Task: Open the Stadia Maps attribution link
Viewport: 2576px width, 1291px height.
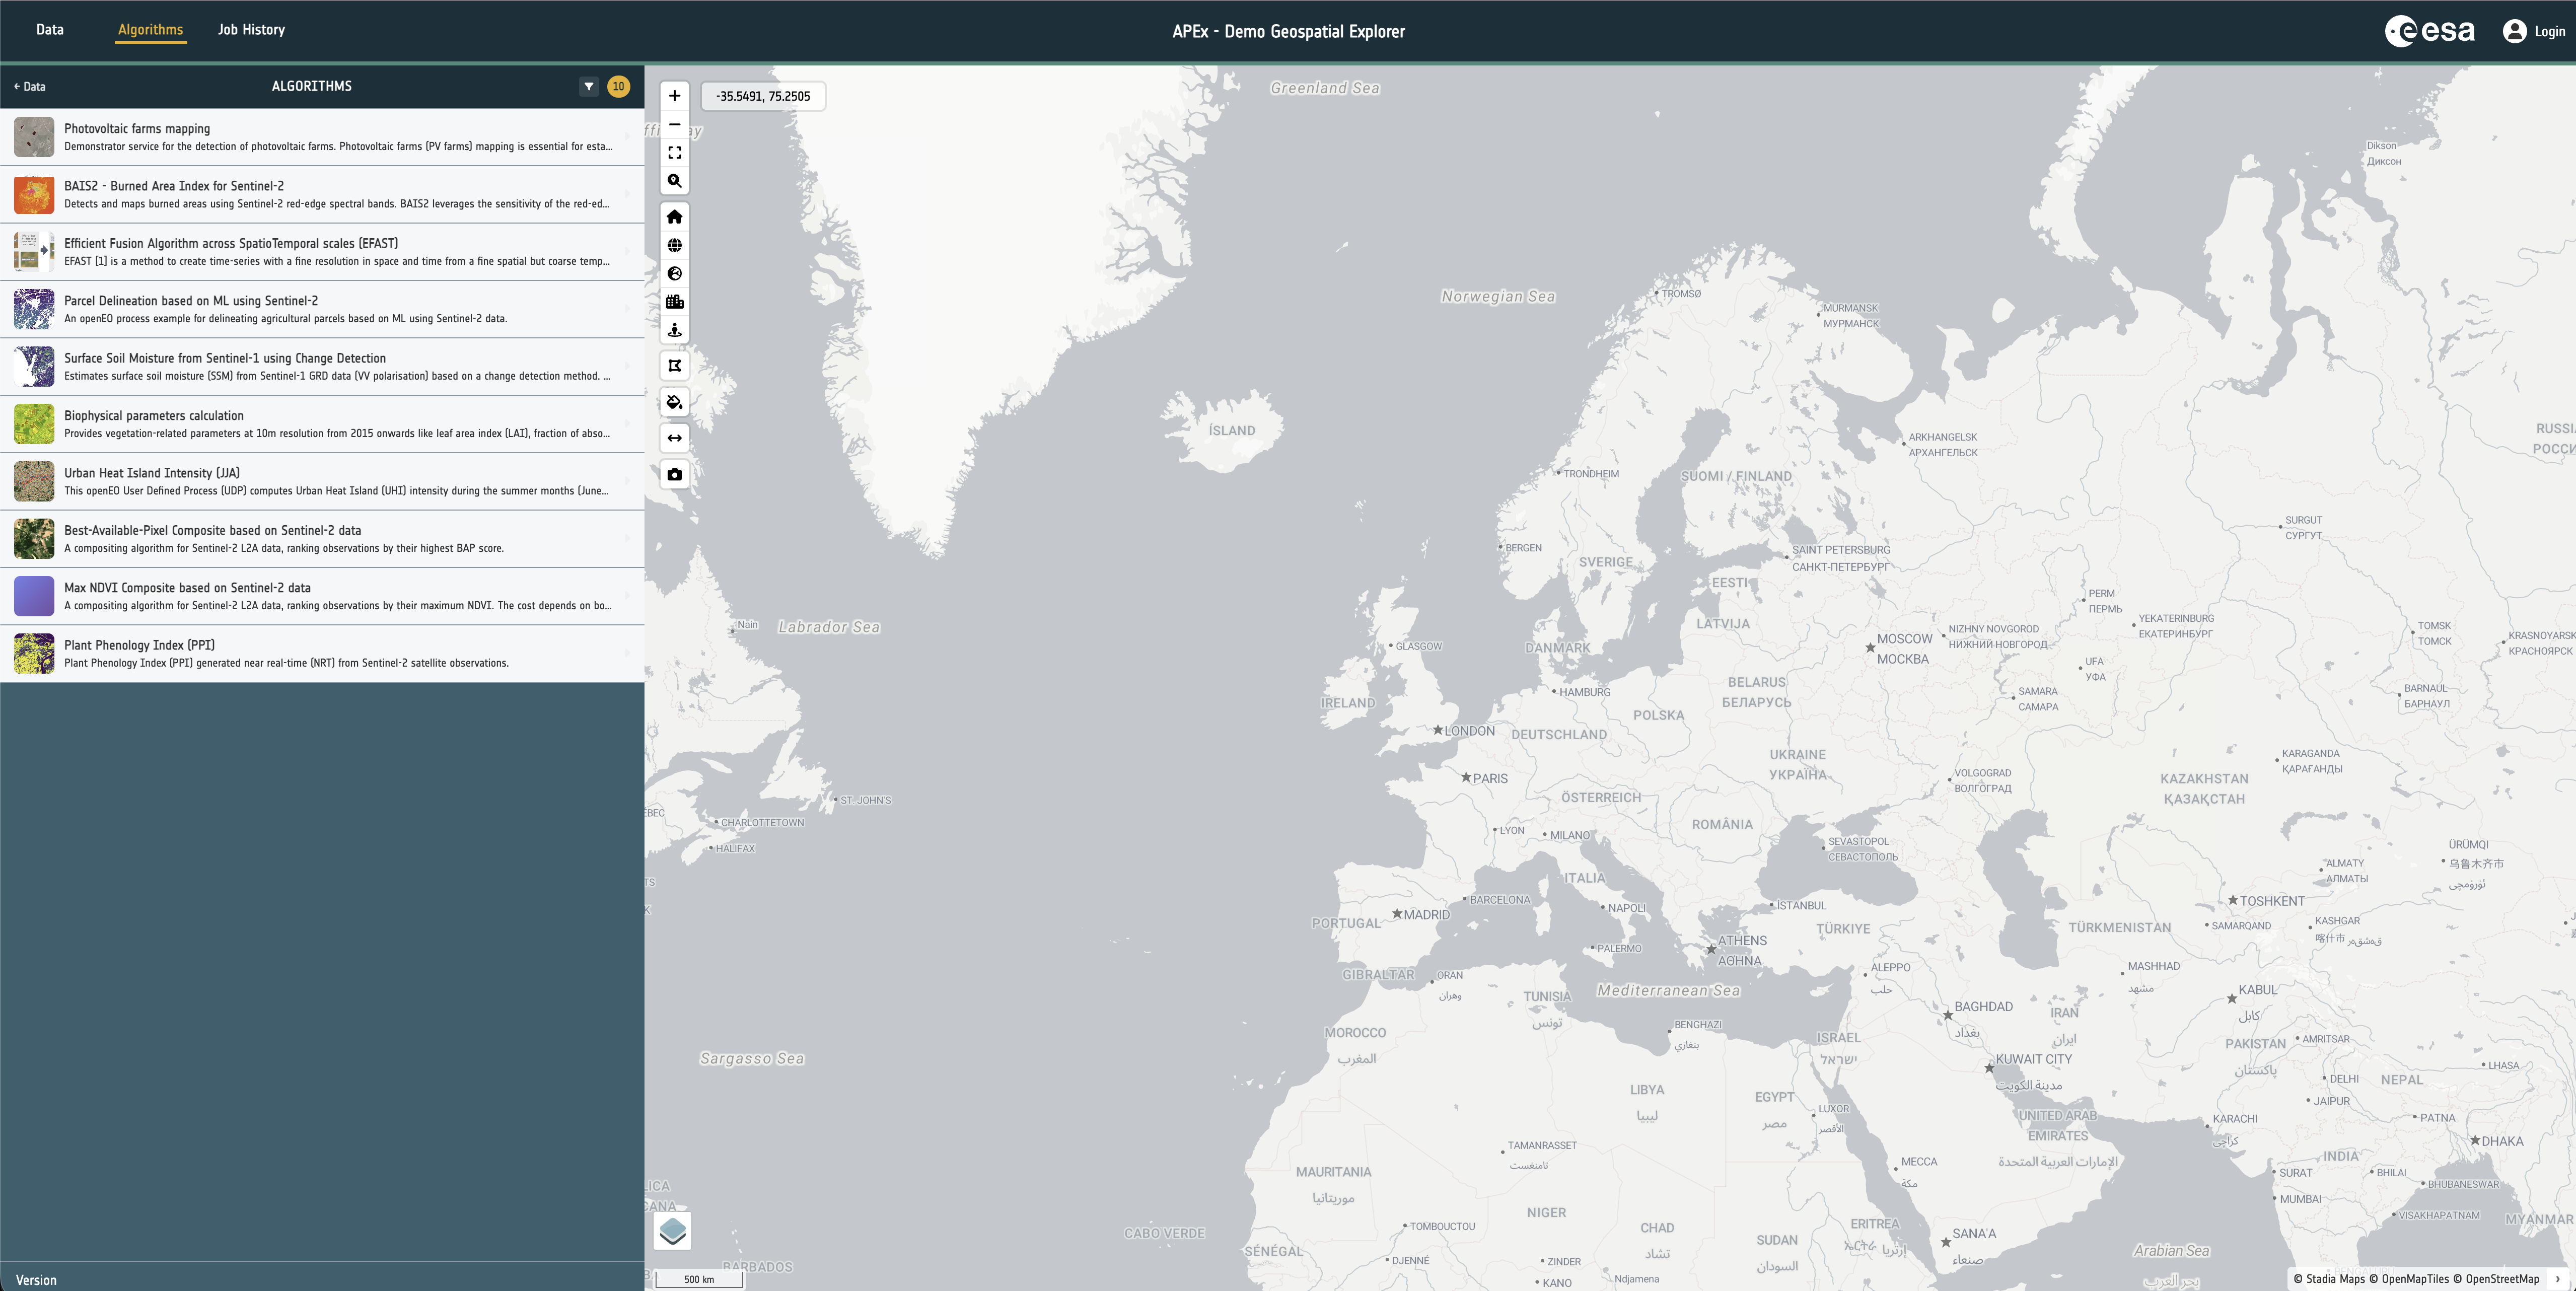Action: tap(2329, 1279)
